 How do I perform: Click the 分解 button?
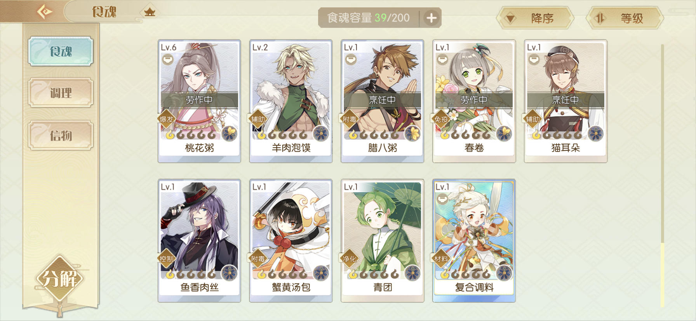click(x=59, y=278)
